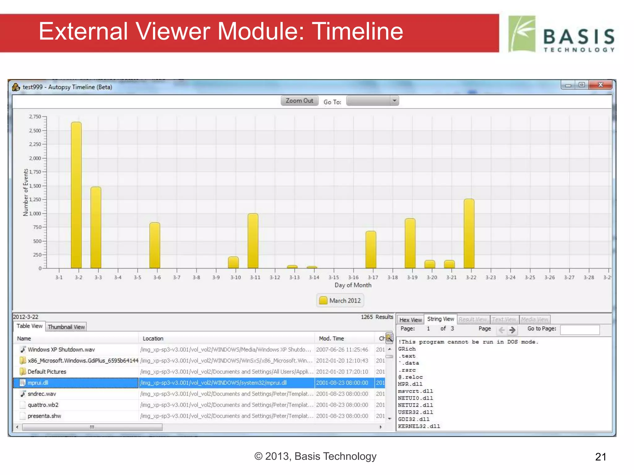
Task: Select the 3-22 bar in the chart
Action: click(x=469, y=233)
